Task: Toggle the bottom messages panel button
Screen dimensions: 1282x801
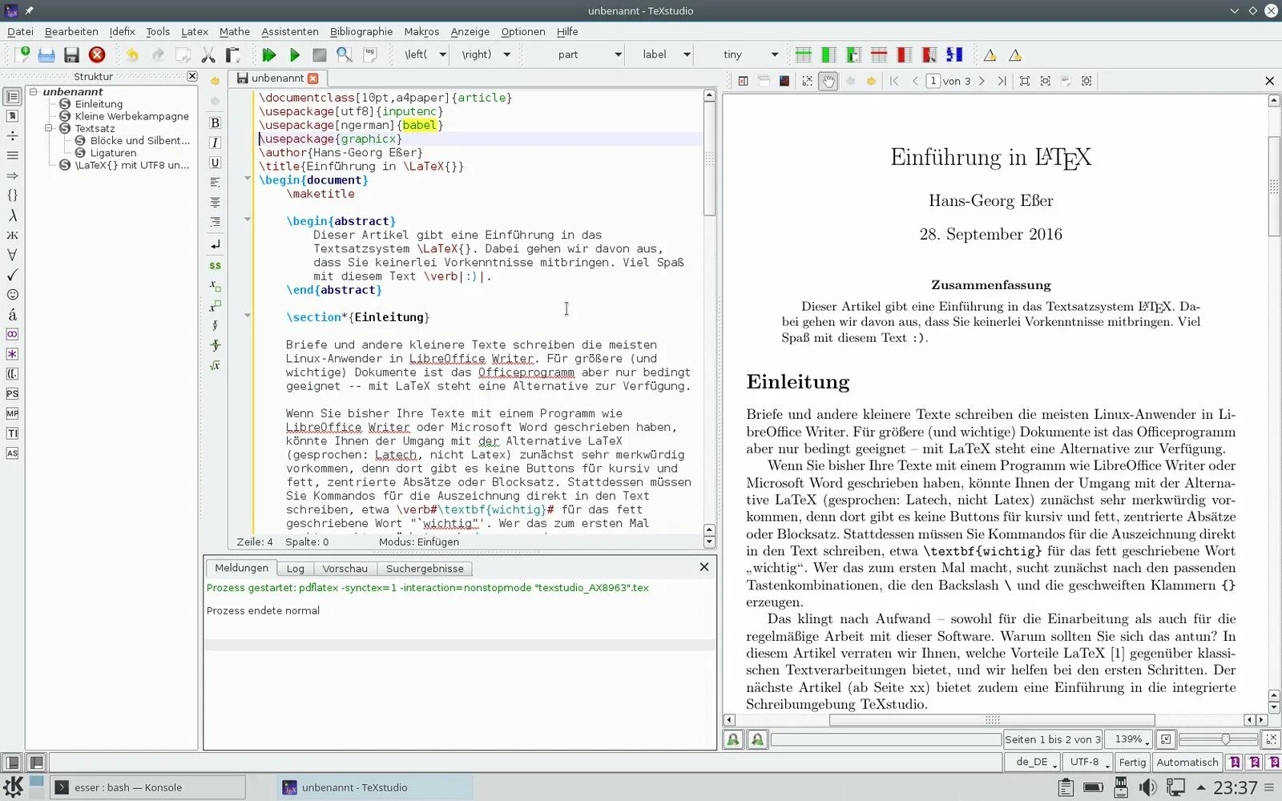Action: click(36, 763)
